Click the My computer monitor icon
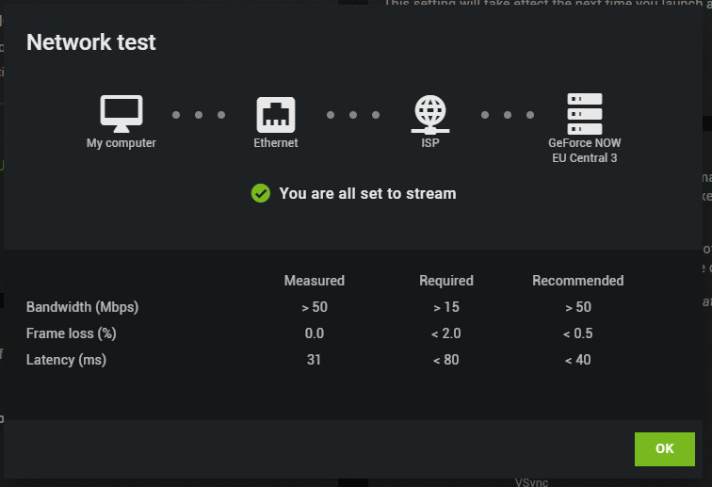712x487 pixels. coord(121,114)
